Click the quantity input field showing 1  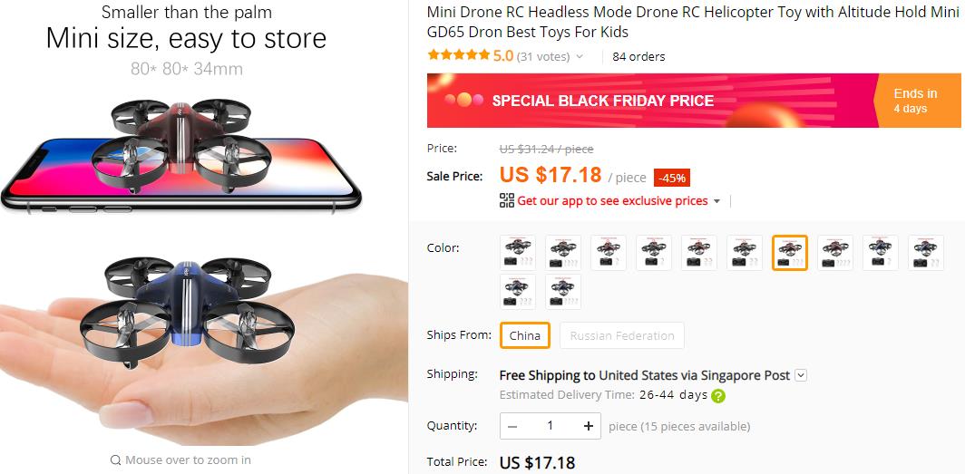point(551,425)
